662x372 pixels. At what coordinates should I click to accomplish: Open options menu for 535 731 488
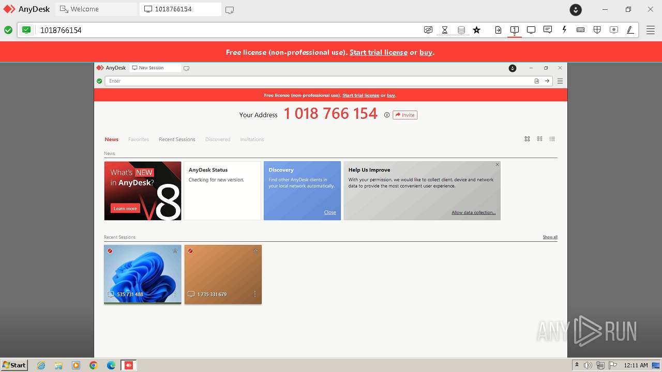click(174, 295)
